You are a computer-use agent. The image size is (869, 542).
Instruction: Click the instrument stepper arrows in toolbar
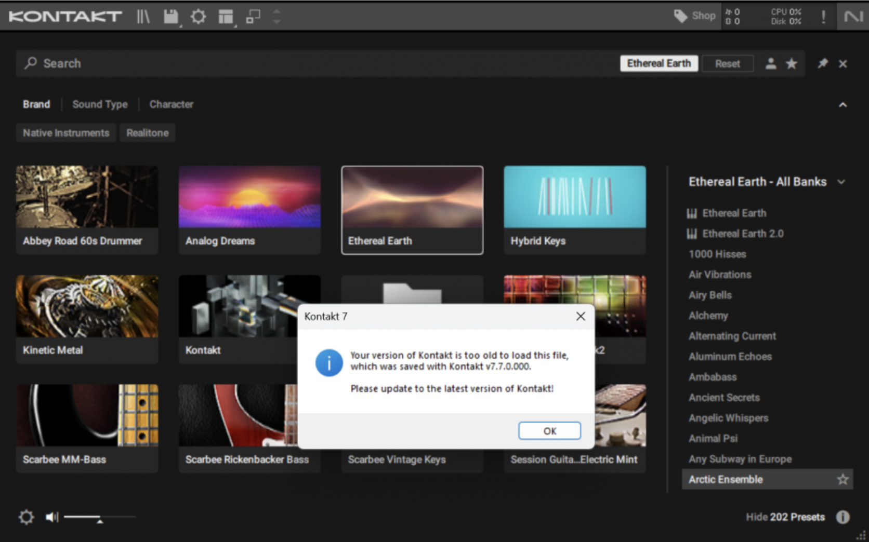[276, 17]
